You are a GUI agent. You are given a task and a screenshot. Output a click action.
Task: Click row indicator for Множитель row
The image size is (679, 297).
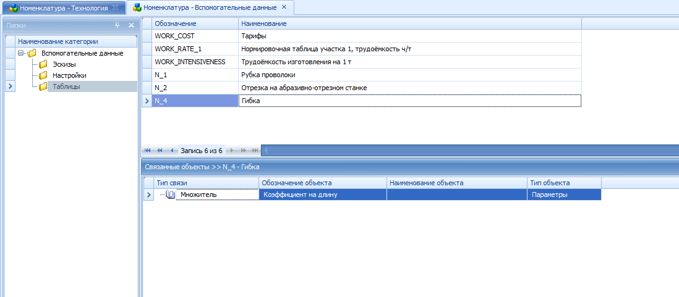(x=148, y=195)
